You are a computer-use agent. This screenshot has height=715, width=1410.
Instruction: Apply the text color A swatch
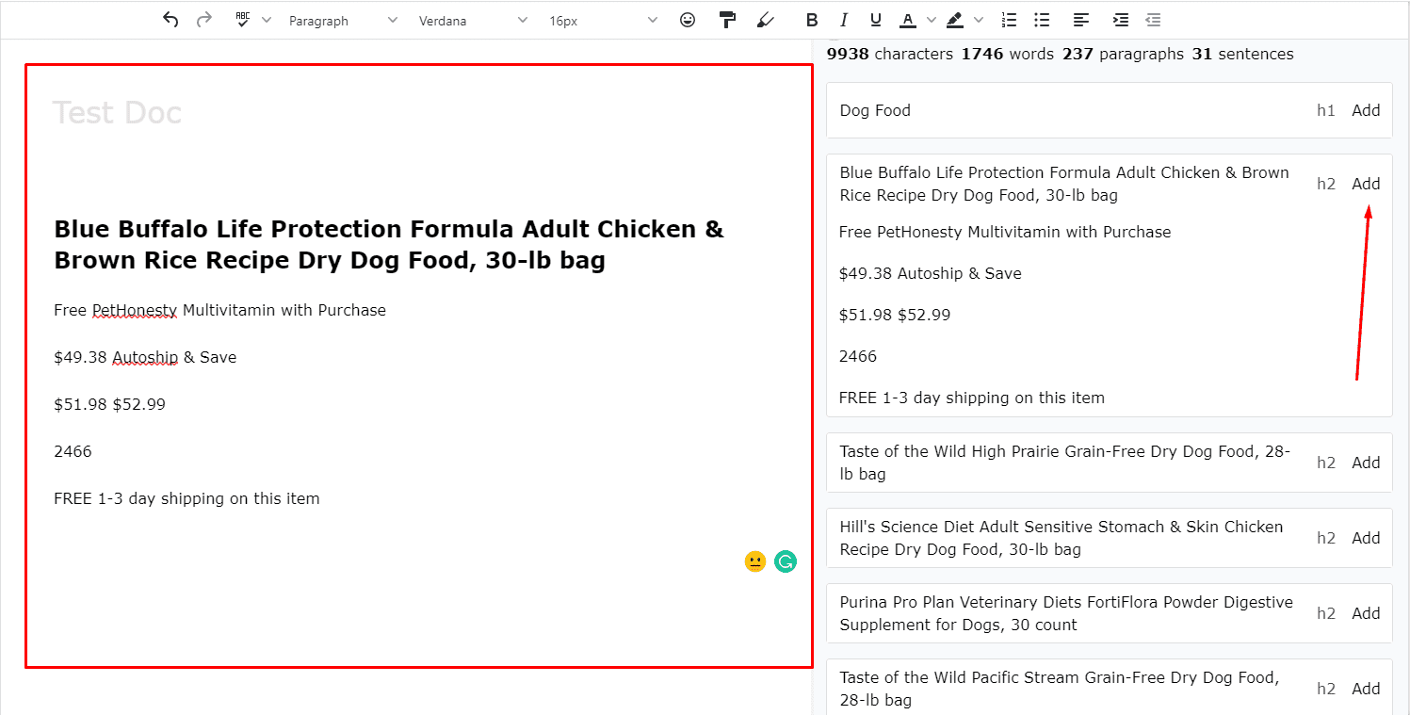907,20
